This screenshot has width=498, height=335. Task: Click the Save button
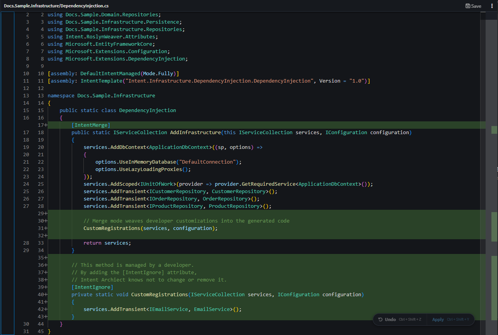tap(473, 6)
